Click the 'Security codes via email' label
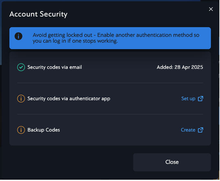The height and width of the screenshot is (181, 220). tap(54, 67)
